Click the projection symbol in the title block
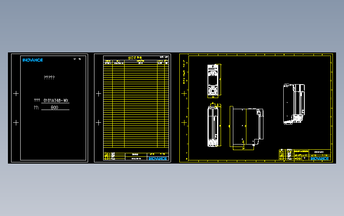The height and width of the screenshot is (216, 344). coord(298,158)
